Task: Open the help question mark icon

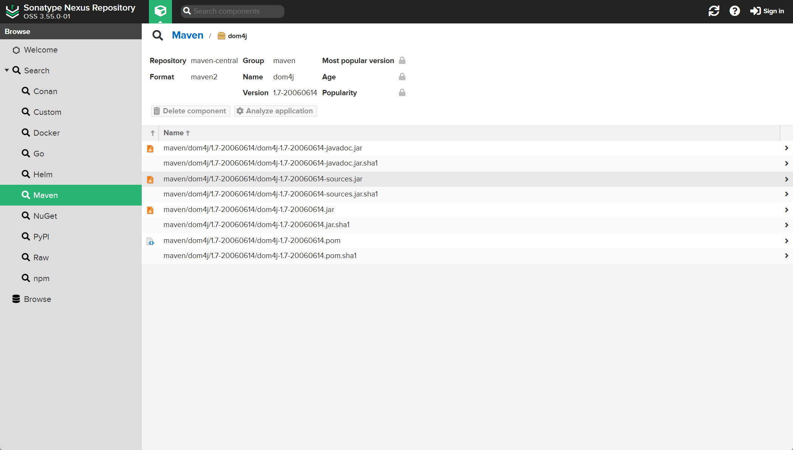Action: point(734,11)
